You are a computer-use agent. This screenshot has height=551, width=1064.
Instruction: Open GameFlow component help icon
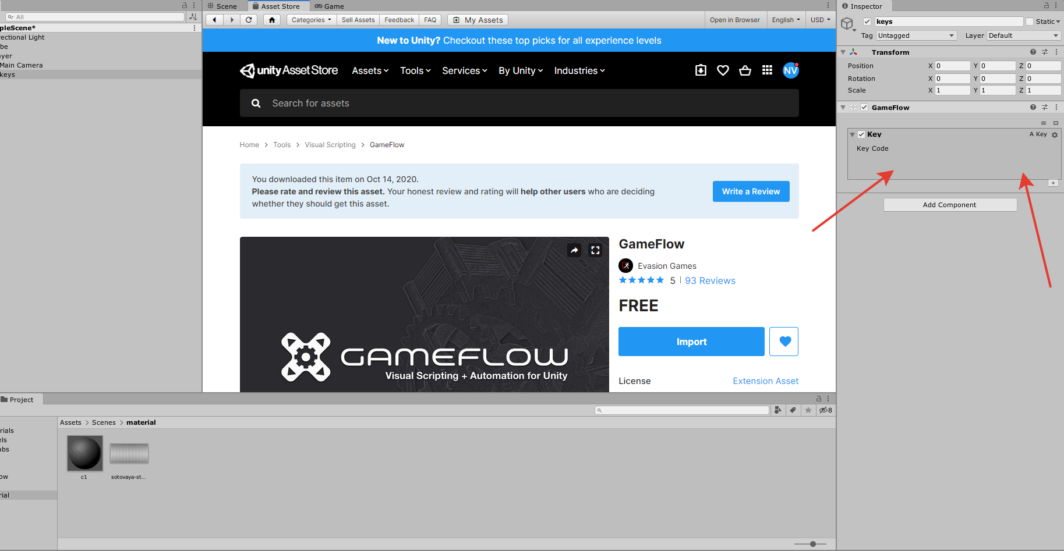point(1033,107)
